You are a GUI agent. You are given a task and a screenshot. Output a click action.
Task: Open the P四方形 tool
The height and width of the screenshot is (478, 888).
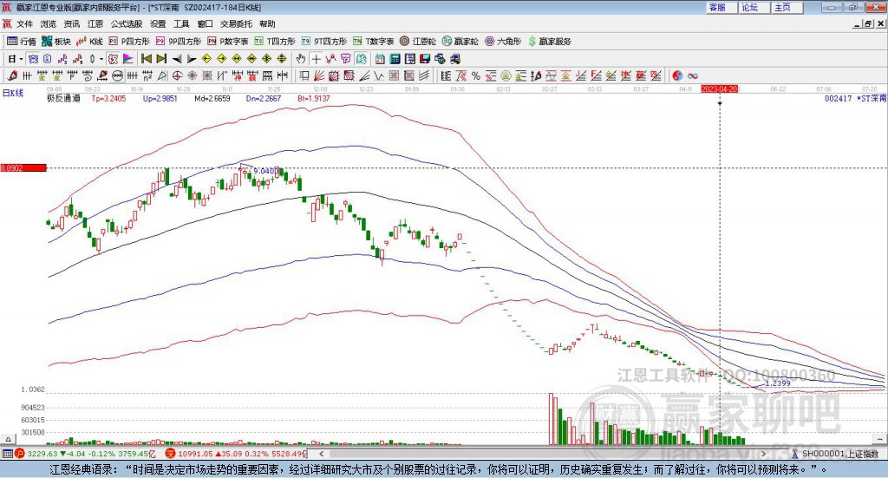pos(129,42)
